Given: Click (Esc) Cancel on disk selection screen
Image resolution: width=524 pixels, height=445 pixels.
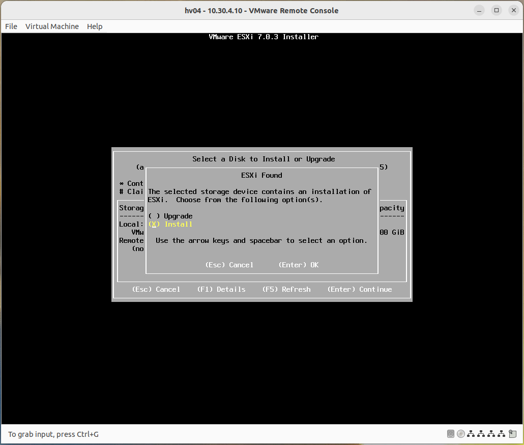Looking at the screenshot, I should coord(157,289).
